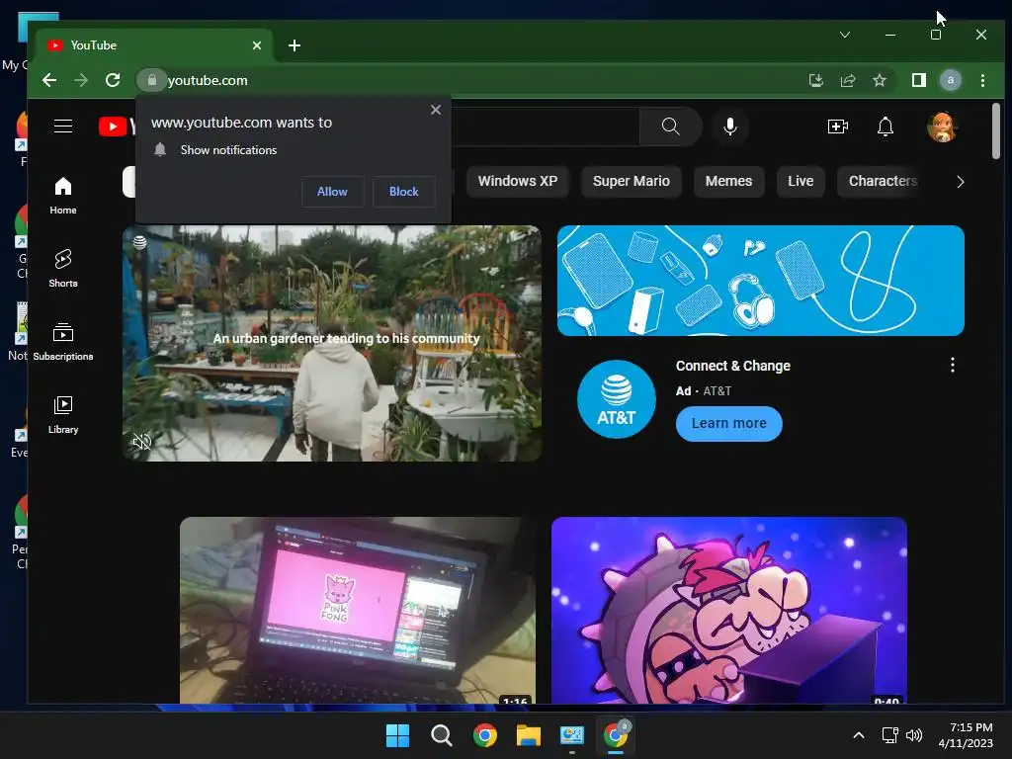Open the Pinkfong laptop video thumbnail
1012x759 pixels.
coord(358,610)
